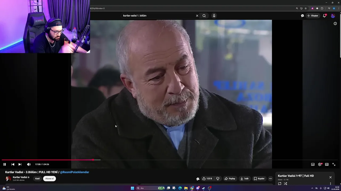Open Chrome extensions puzzle menu

322,8
